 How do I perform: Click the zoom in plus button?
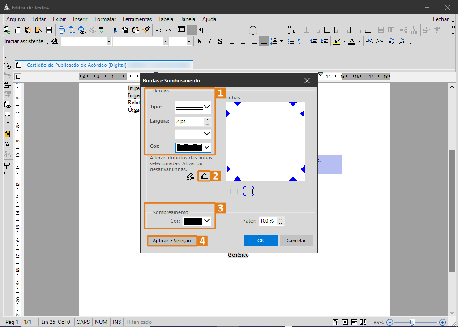pyautogui.click(x=442, y=323)
